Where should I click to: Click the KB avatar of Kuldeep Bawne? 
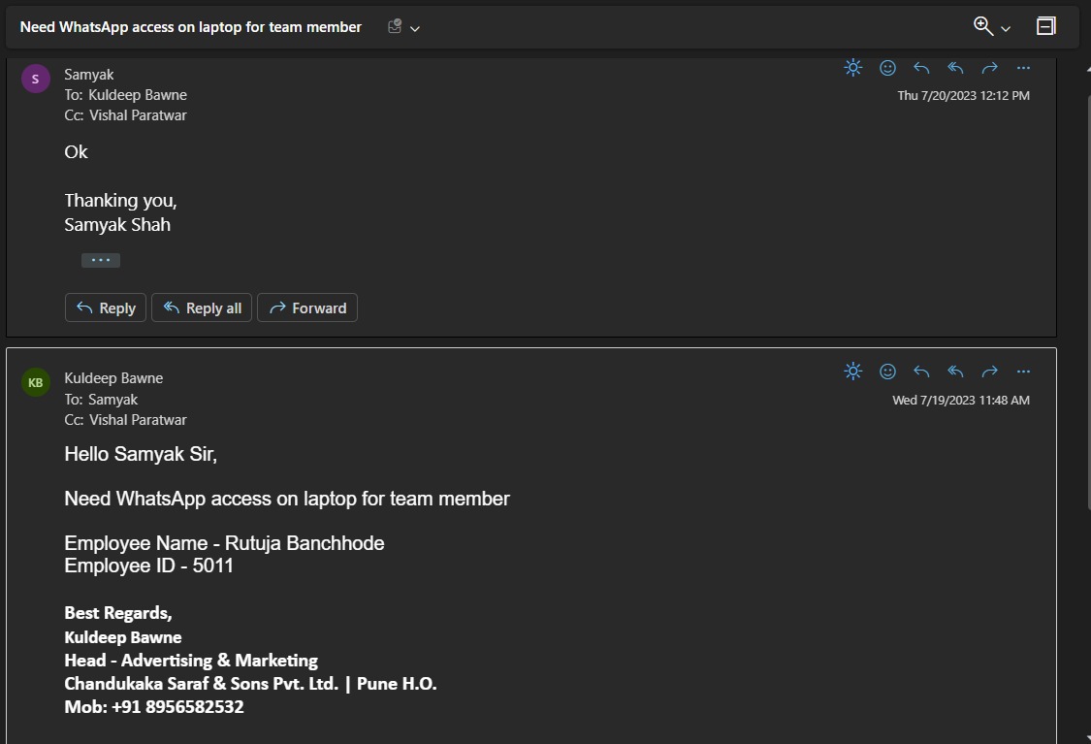pos(36,382)
